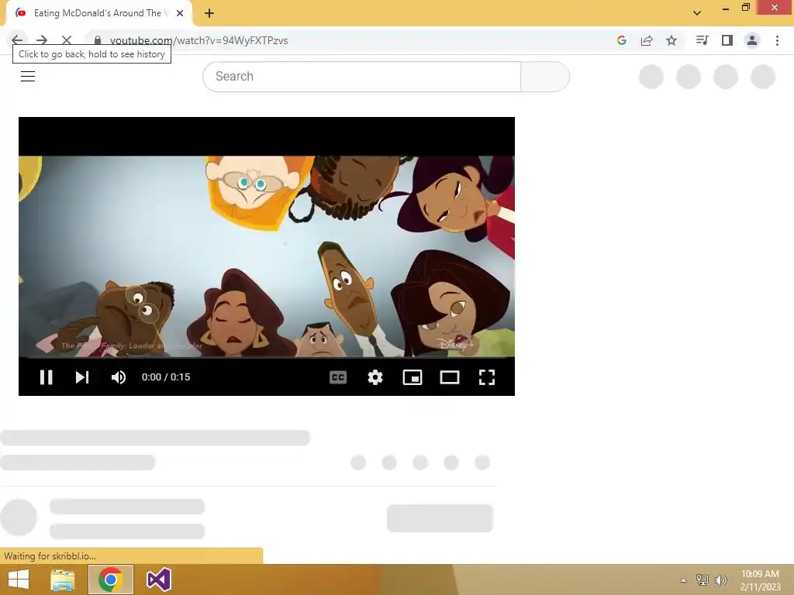Image resolution: width=794 pixels, height=595 pixels.
Task: Open the Chrome profile avatar
Action: pyautogui.click(x=752, y=40)
